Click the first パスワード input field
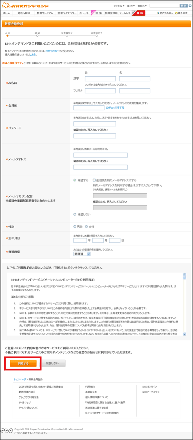 click(95, 124)
